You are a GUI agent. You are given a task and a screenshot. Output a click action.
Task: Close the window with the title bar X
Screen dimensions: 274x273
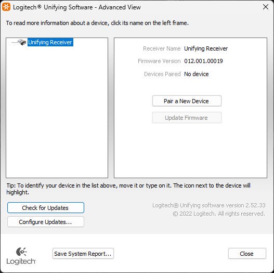point(266,7)
